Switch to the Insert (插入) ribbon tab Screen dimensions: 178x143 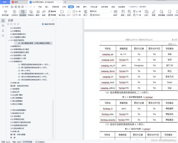pyautogui.click(x=47, y=7)
